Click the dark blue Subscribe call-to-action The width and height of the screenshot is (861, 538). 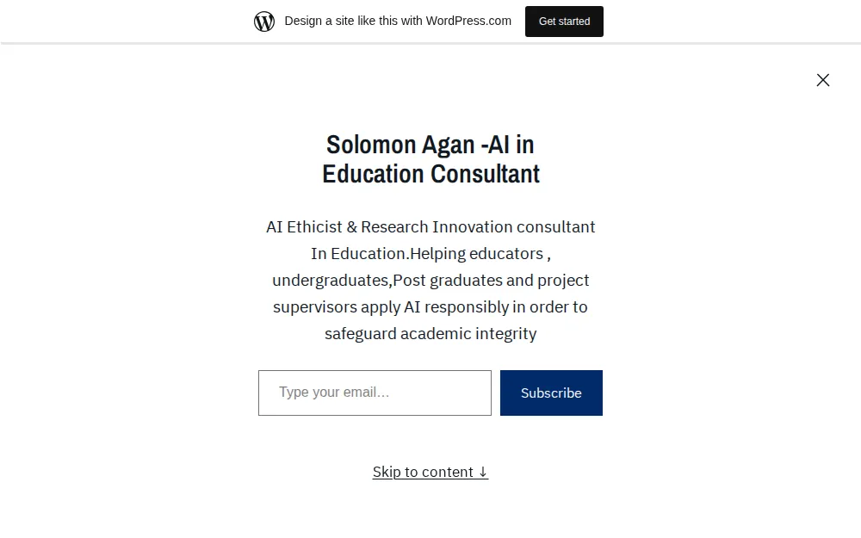coord(551,393)
